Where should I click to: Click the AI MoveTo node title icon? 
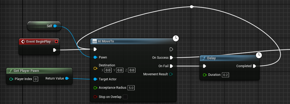(94, 41)
